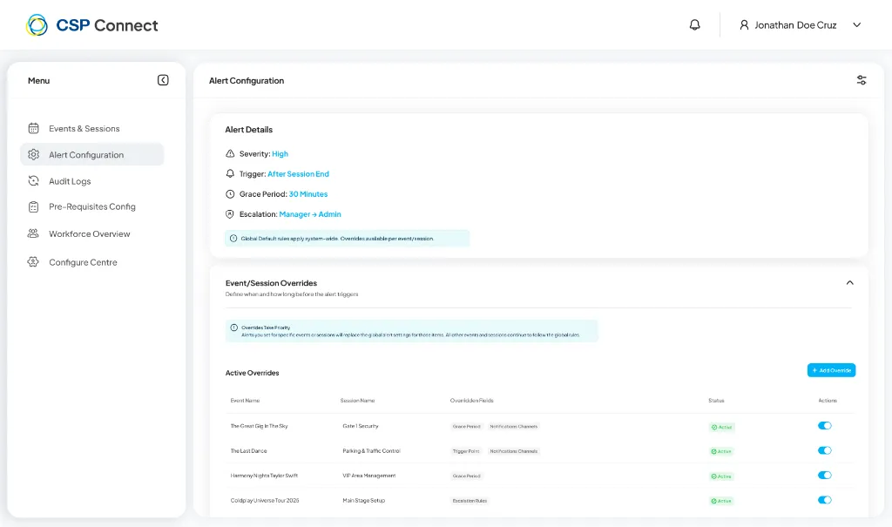Select event name The Great Gig In The Sky
Image resolution: width=892 pixels, height=527 pixels.
pyautogui.click(x=259, y=426)
